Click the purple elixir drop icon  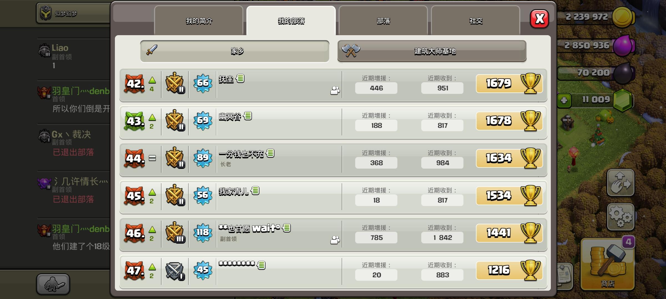[623, 46]
